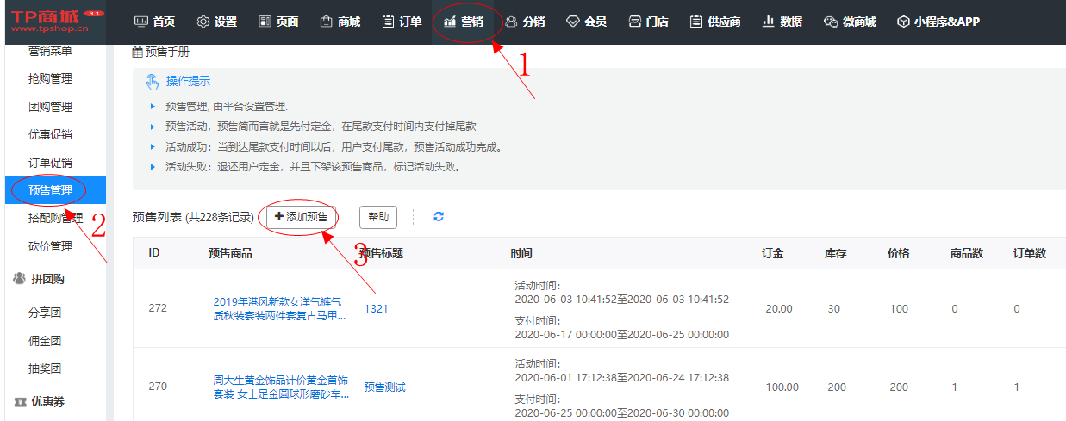Click the calendar icon beside 预售手册

pyautogui.click(x=137, y=53)
